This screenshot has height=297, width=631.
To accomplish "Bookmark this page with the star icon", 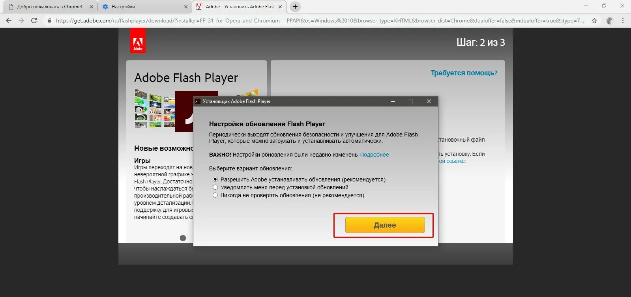I will tap(594, 21).
